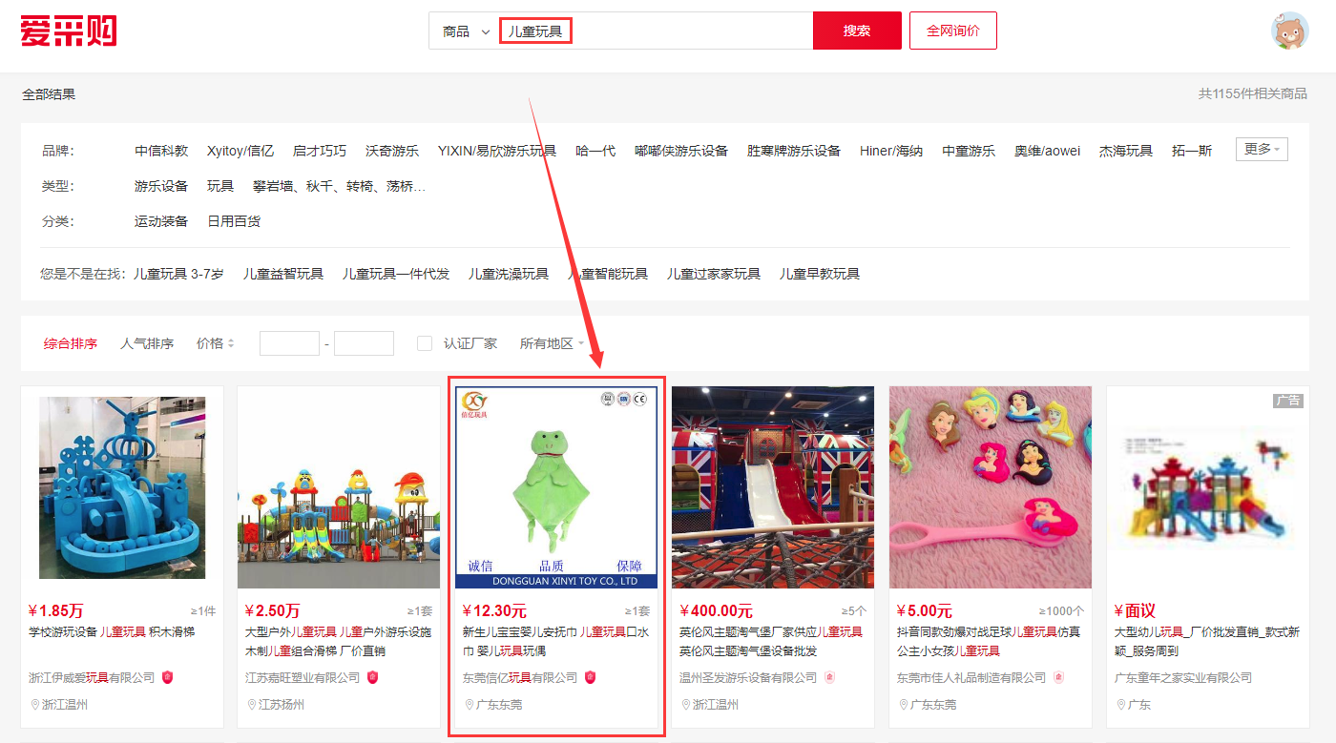Open the princess toy rings product image
1336x743 pixels.
[x=991, y=487]
